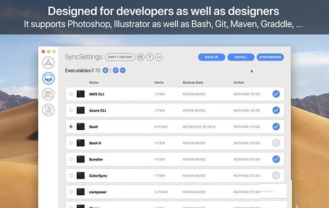
Task: Open the document files sidebar icon
Action: 48,110
